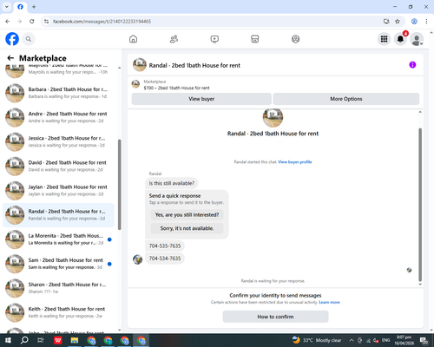
Task: Click the install app icon in address bar
Action: [386, 22]
